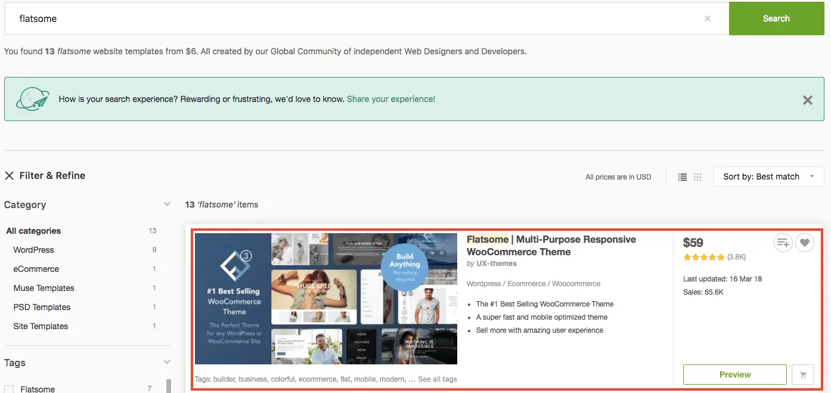Image resolution: width=831 pixels, height=393 pixels.
Task: Click Last updated: 16 Mar 18 text
Action: tap(723, 279)
